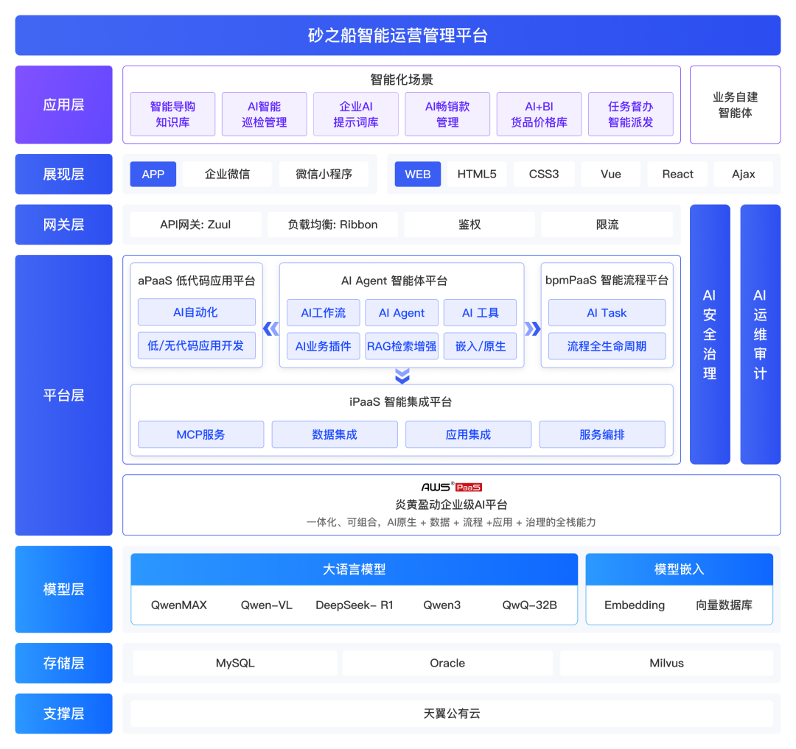The height and width of the screenshot is (749, 796).
Task: Open the 任务督办智能派发 scenario box
Action: coord(630,114)
